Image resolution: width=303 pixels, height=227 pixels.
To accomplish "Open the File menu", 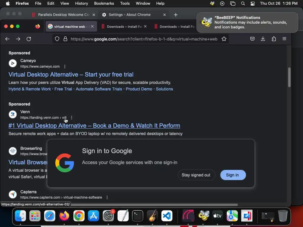I will point(38,4).
